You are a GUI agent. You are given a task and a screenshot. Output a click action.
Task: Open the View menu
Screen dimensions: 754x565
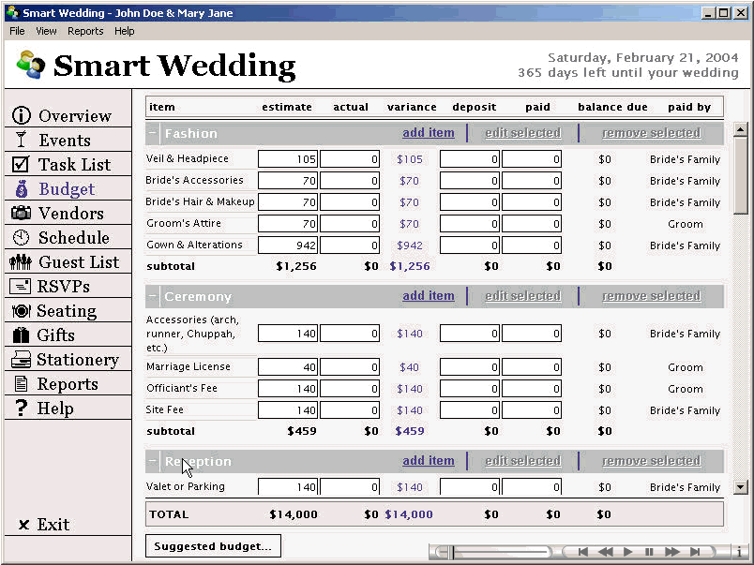(46, 31)
